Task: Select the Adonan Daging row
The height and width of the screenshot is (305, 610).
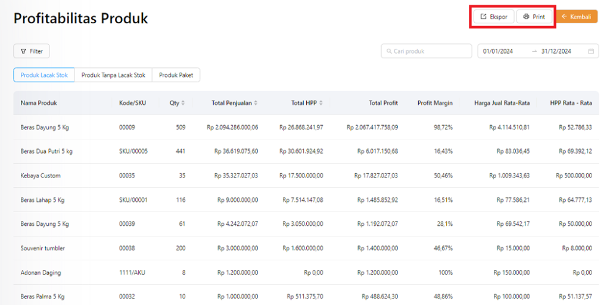Action: pos(306,272)
